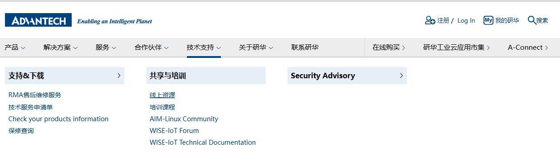The width and height of the screenshot is (560, 166).
Task: Click the register user icon
Action: [430, 20]
